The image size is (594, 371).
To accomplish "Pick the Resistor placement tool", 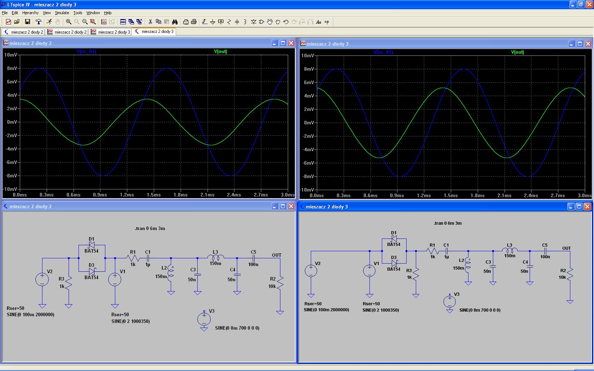I will point(229,22).
